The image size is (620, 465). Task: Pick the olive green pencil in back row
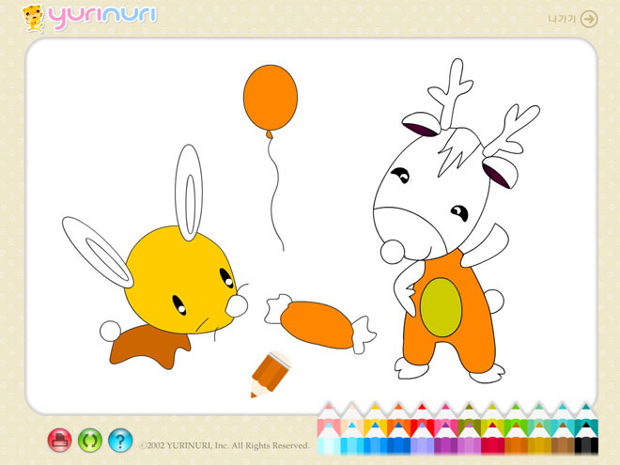tap(469, 423)
